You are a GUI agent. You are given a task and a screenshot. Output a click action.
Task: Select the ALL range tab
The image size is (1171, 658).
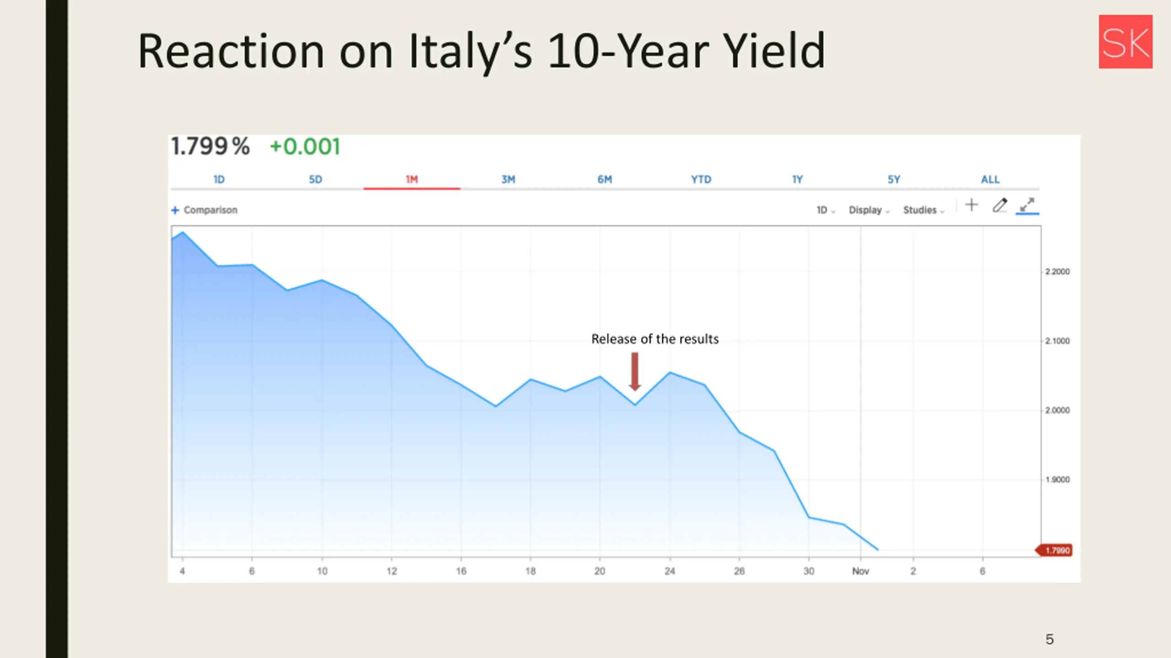click(990, 180)
